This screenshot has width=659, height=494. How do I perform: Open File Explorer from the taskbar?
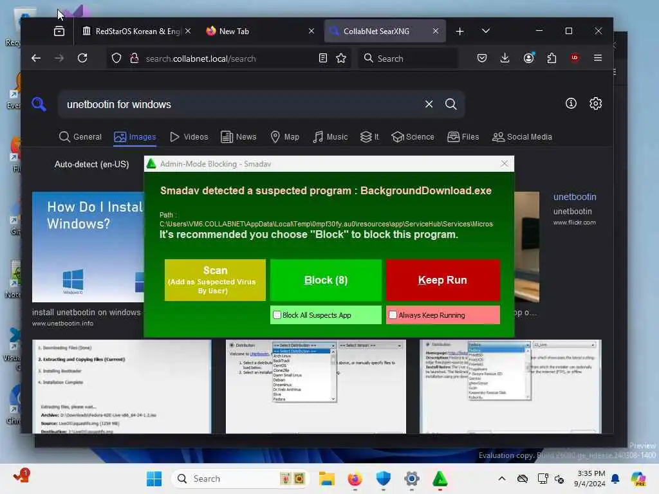(326, 479)
